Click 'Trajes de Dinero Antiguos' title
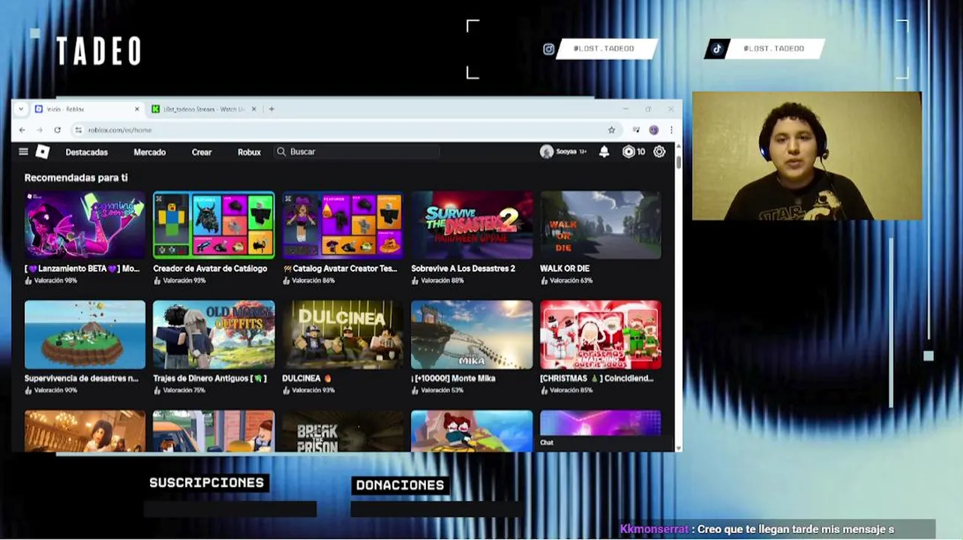 [x=209, y=379]
